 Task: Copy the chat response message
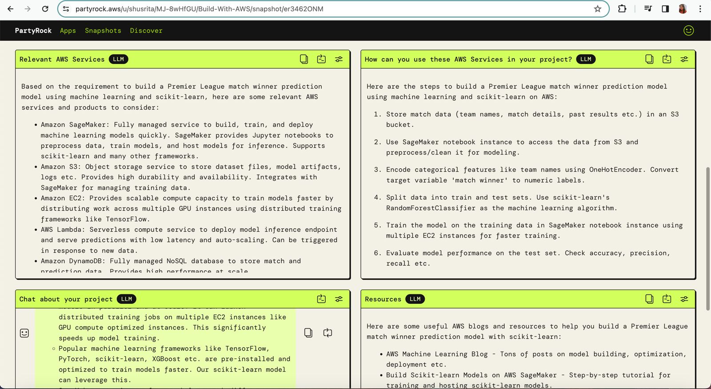[x=308, y=333]
